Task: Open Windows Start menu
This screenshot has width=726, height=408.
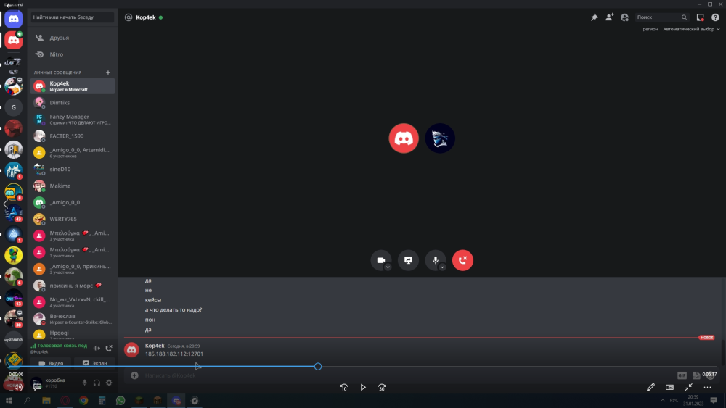Action: pos(9,401)
